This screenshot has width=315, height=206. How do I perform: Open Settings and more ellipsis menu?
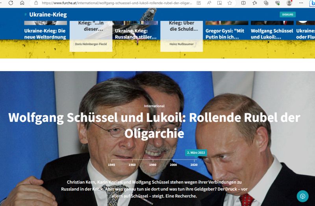pyautogui.click(x=301, y=3)
